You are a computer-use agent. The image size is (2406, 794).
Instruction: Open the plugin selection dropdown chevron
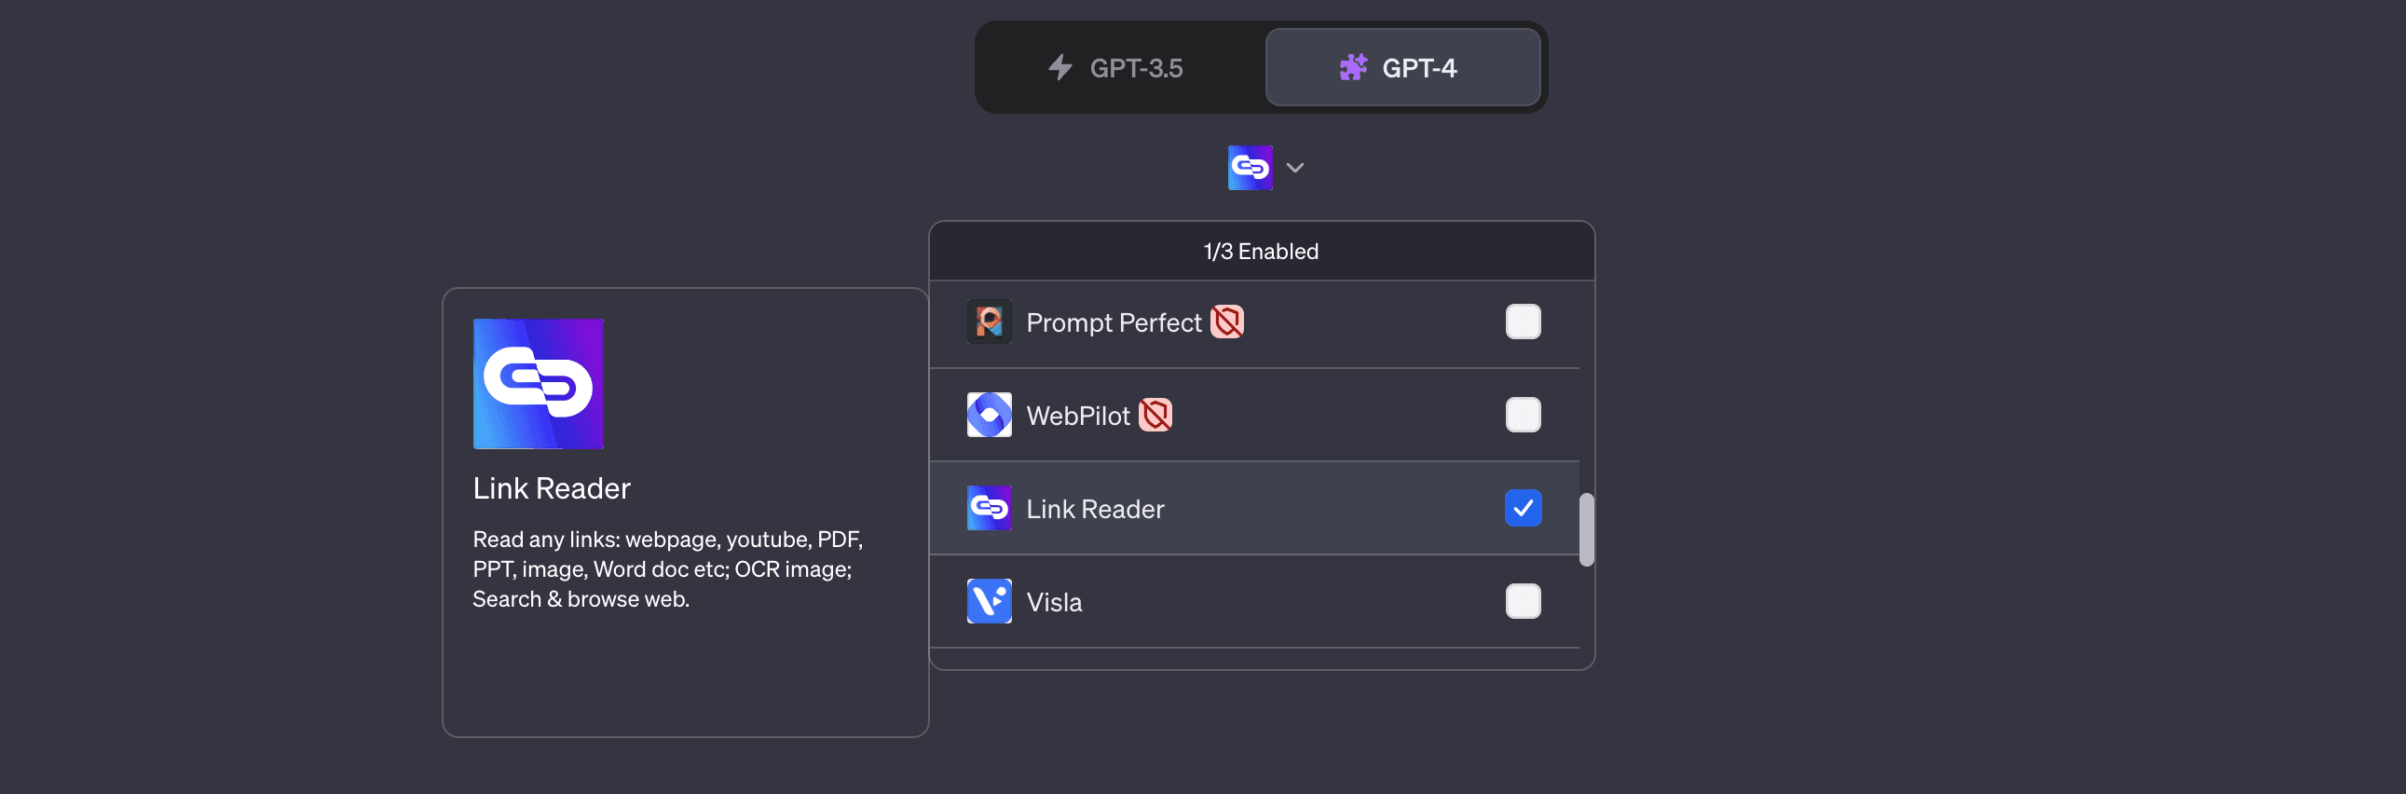pyautogui.click(x=1294, y=168)
